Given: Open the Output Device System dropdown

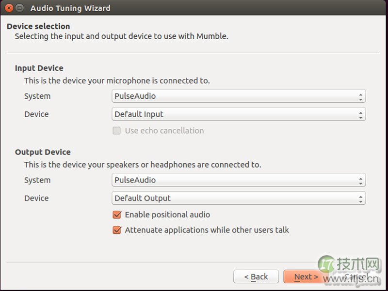Looking at the screenshot, I should (239, 180).
